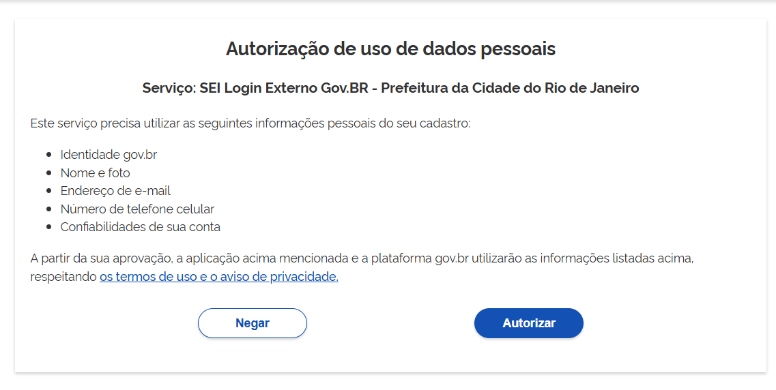Select the 'Número de telefone celular' list item text
Image resolution: width=776 pixels, height=390 pixels.
137,209
